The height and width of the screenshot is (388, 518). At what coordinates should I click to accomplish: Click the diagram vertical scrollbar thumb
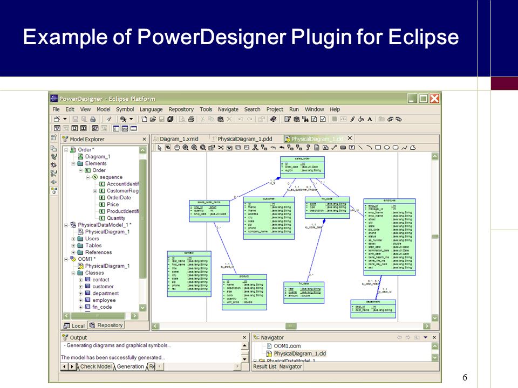[435, 237]
